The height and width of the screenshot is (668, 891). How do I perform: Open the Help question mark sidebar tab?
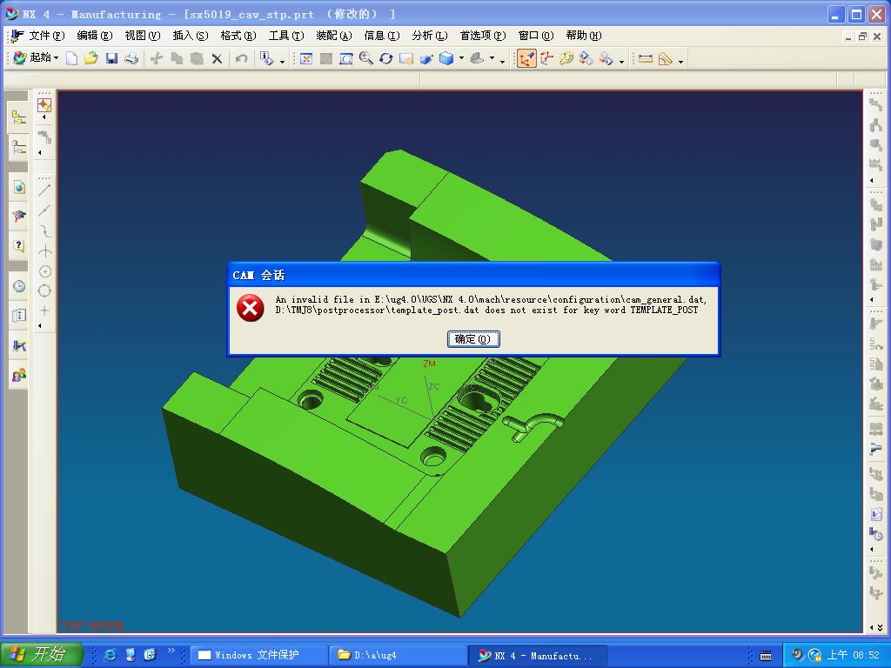click(19, 245)
